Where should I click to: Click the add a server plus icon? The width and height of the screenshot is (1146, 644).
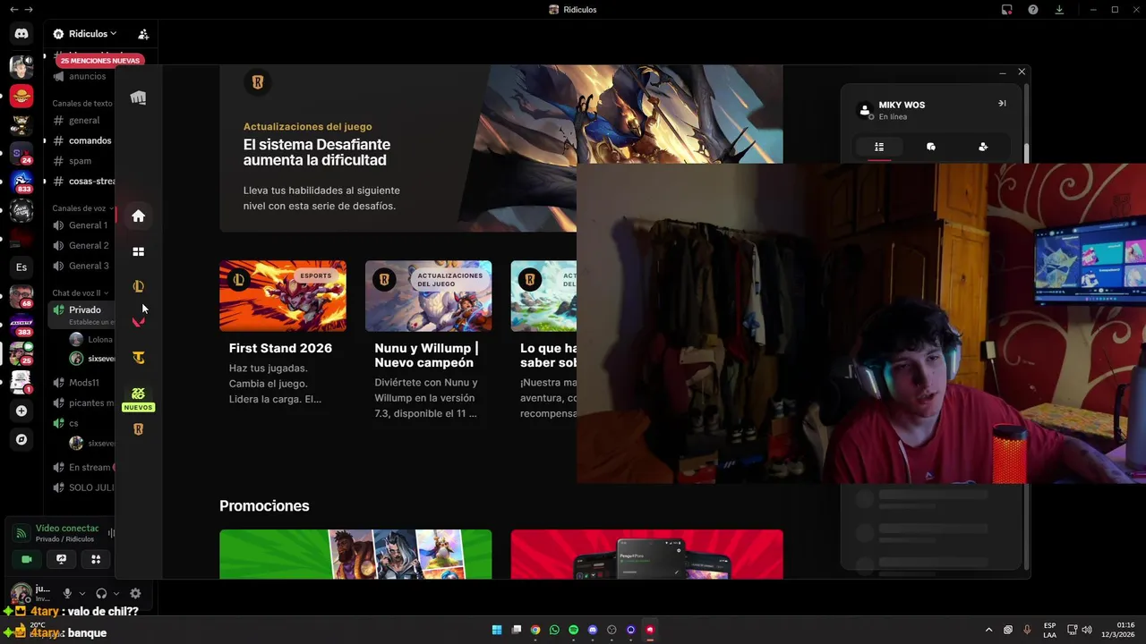click(21, 411)
